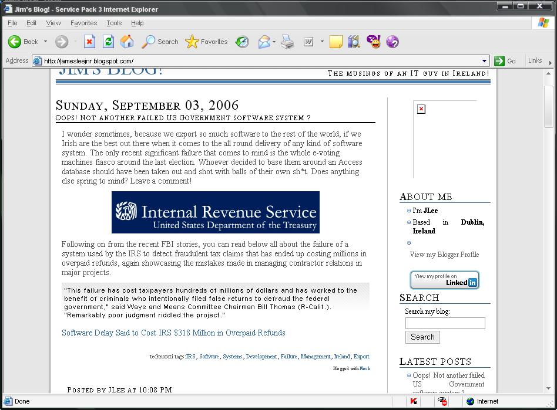
Task: Click the Windows flag logo
Action: point(543,23)
